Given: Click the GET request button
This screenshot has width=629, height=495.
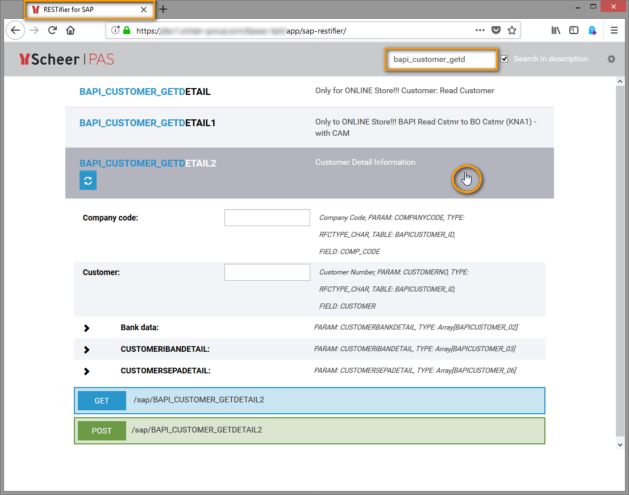Looking at the screenshot, I should (x=102, y=401).
